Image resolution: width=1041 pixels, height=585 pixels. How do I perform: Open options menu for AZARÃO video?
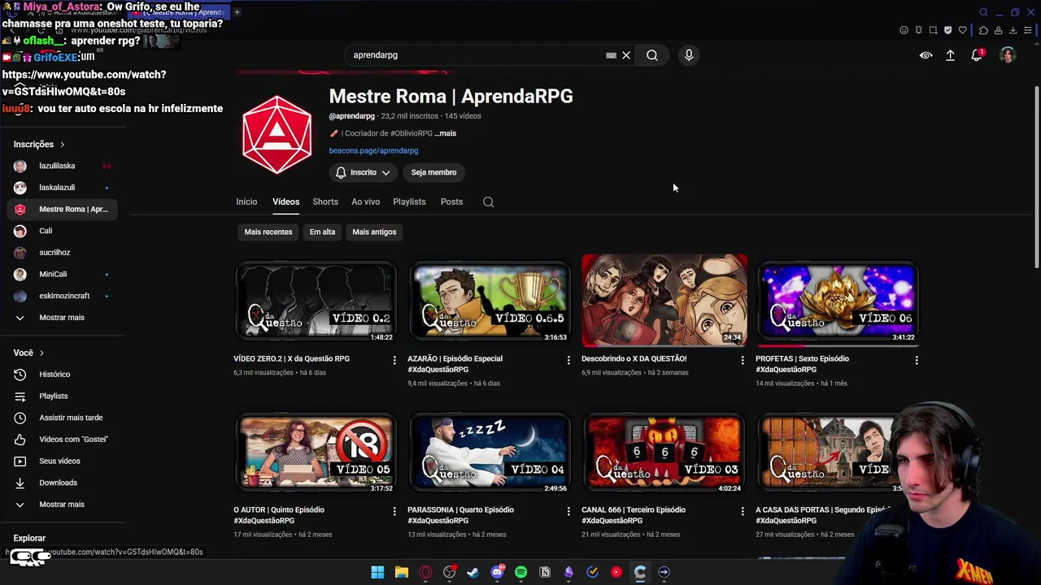[x=568, y=360]
